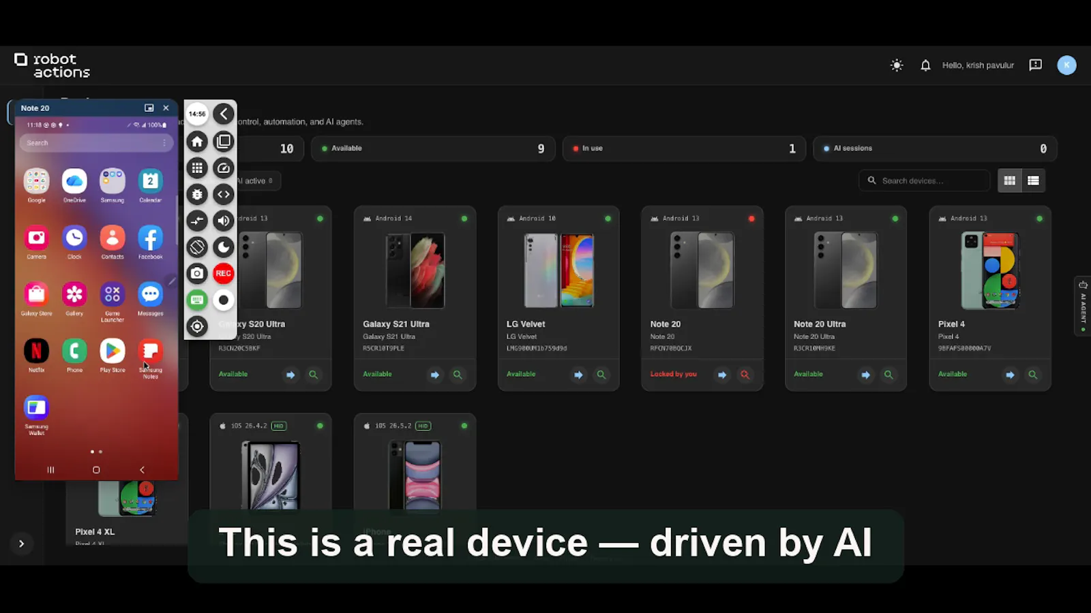This screenshot has width=1091, height=613.
Task: Click the magnifier icon on the Note 20 Ultra card
Action: 888,375
